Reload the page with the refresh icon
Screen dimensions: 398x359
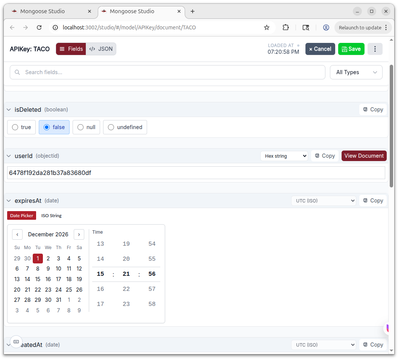tap(39, 27)
